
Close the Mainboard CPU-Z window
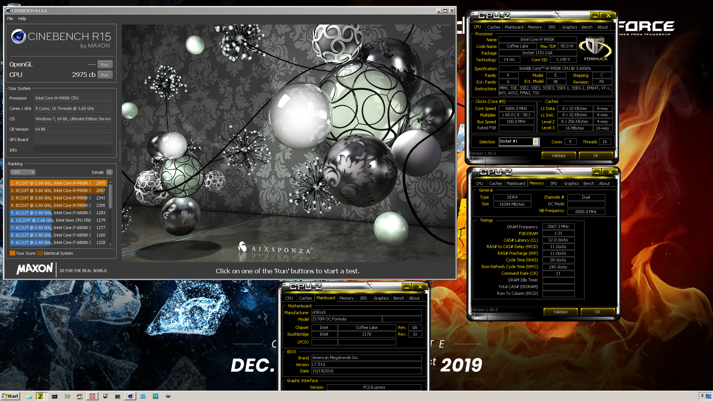[420, 287]
